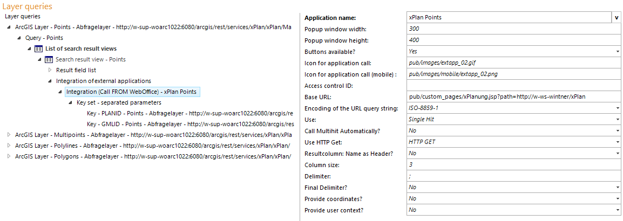Click the Base URL: label
Screen dimensions: 623x221
tap(318, 97)
